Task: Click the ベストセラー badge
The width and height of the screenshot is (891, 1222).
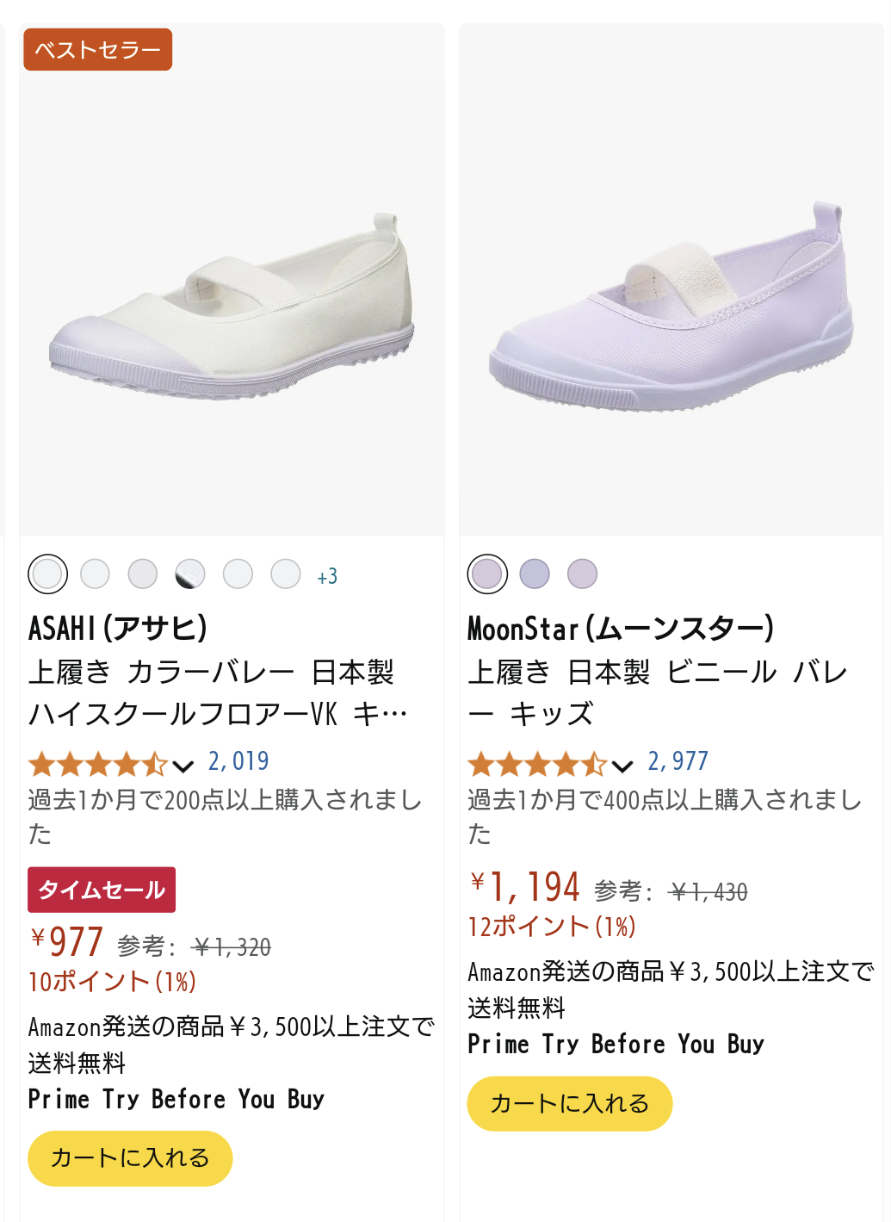Action: pos(97,50)
